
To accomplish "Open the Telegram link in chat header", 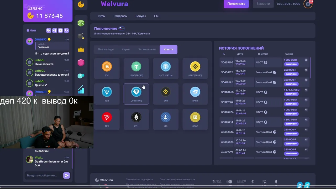I will [x=55, y=30].
